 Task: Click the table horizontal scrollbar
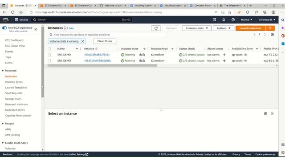[x=102, y=65]
